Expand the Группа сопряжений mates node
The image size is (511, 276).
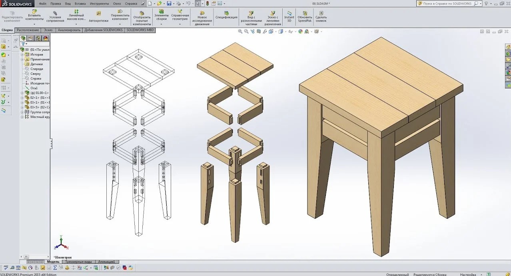tap(22, 112)
